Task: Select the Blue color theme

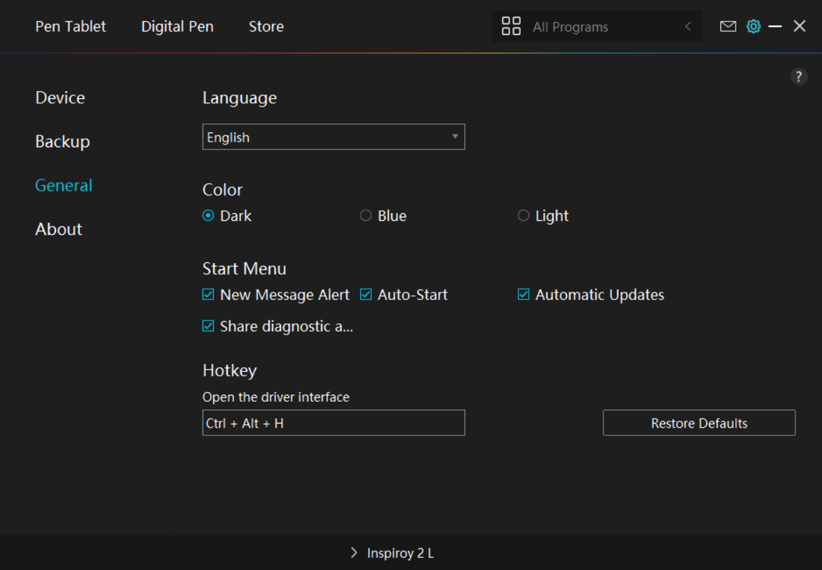Action: point(366,216)
